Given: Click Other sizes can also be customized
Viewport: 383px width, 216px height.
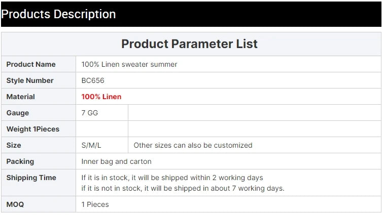Looking at the screenshot, I should point(193,145).
